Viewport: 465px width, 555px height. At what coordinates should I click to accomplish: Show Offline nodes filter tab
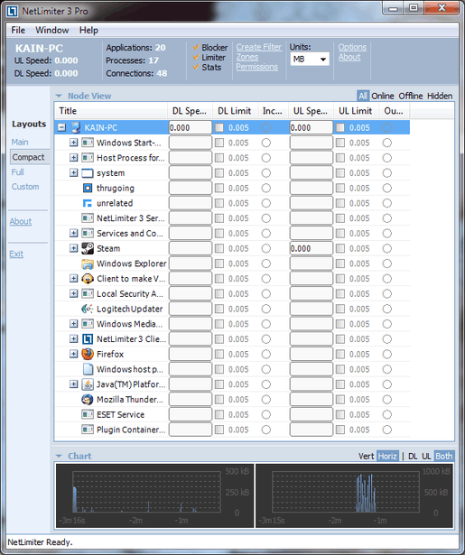pos(411,96)
